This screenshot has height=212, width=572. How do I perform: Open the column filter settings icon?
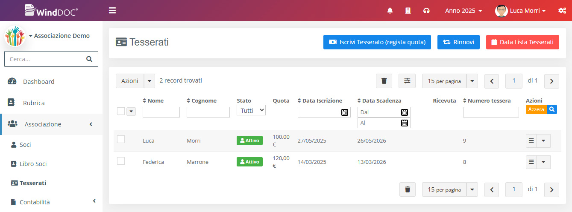(407, 81)
